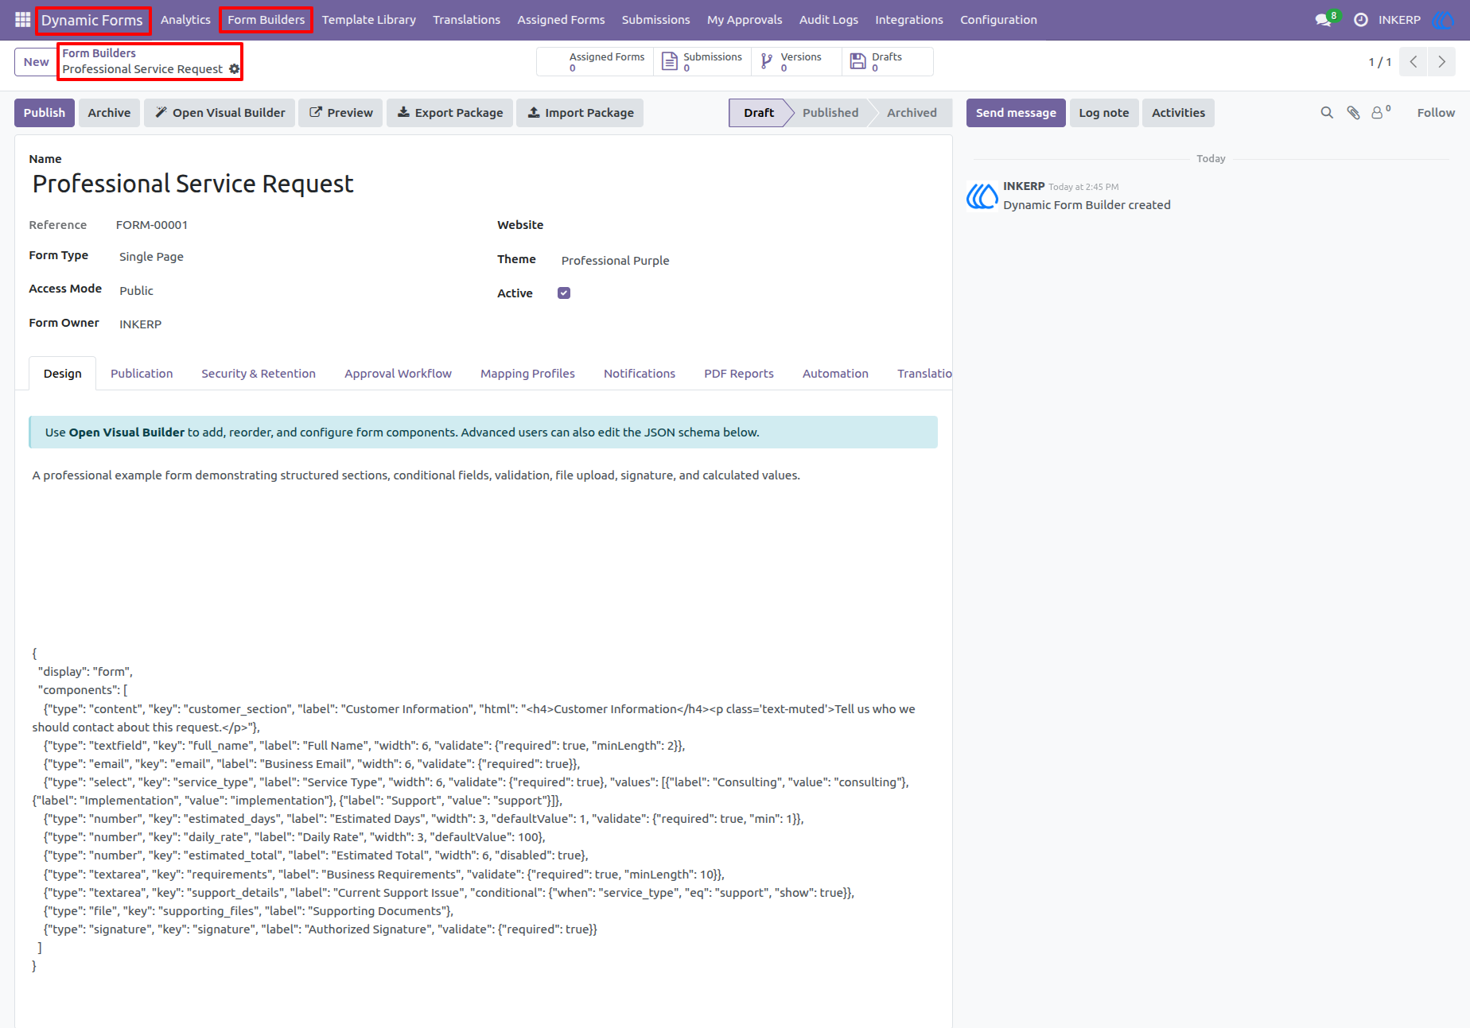Click the Publish button
Screen dimensions: 1470x1028
45,113
